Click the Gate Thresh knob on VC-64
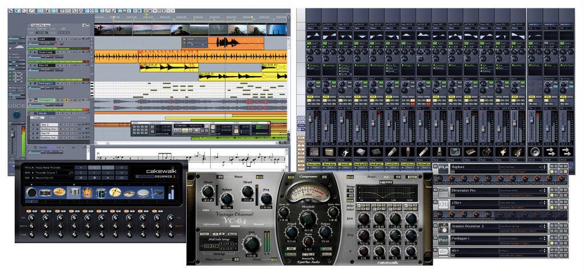This screenshot has width=584, height=274. tap(208, 191)
